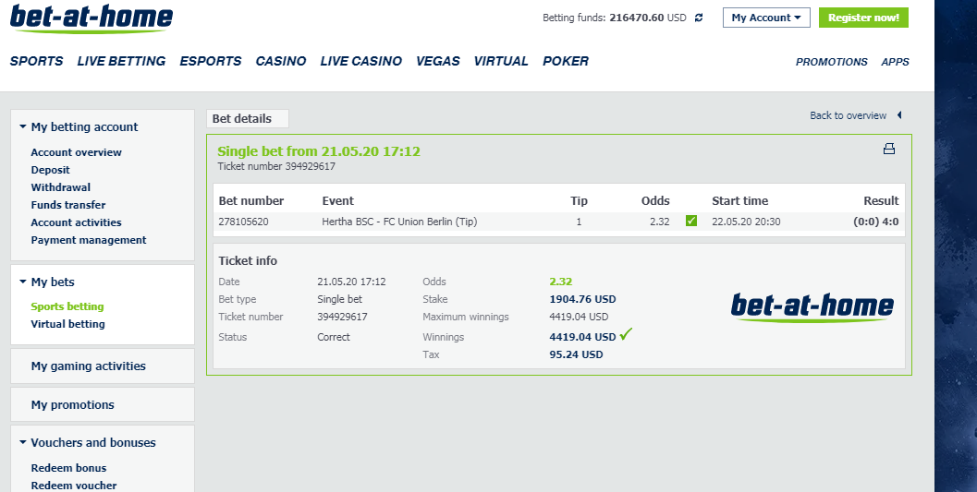
Task: Click the Single bet from 21.05.20 heading
Action: point(318,151)
